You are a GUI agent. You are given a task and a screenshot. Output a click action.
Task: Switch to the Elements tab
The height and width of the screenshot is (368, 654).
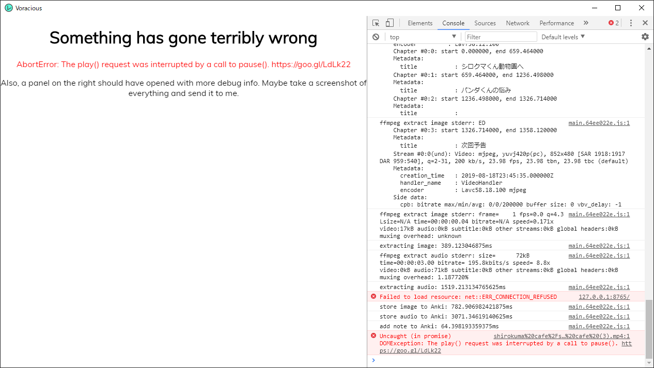tap(420, 23)
